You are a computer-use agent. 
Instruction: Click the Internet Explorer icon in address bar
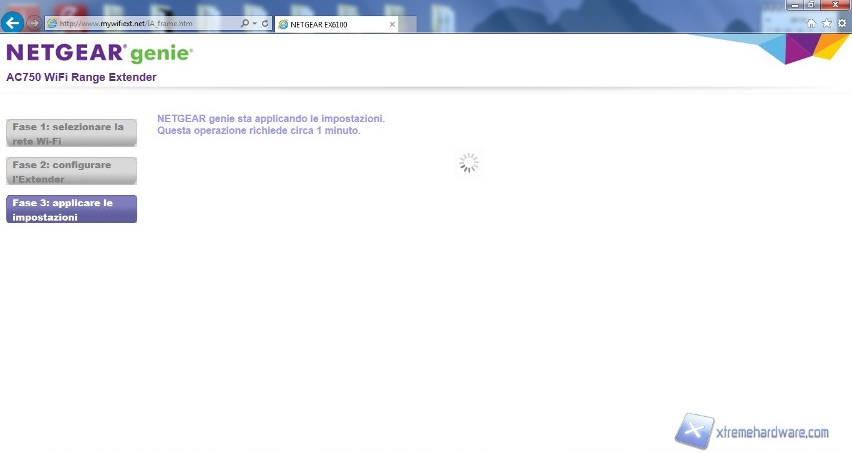tap(52, 24)
